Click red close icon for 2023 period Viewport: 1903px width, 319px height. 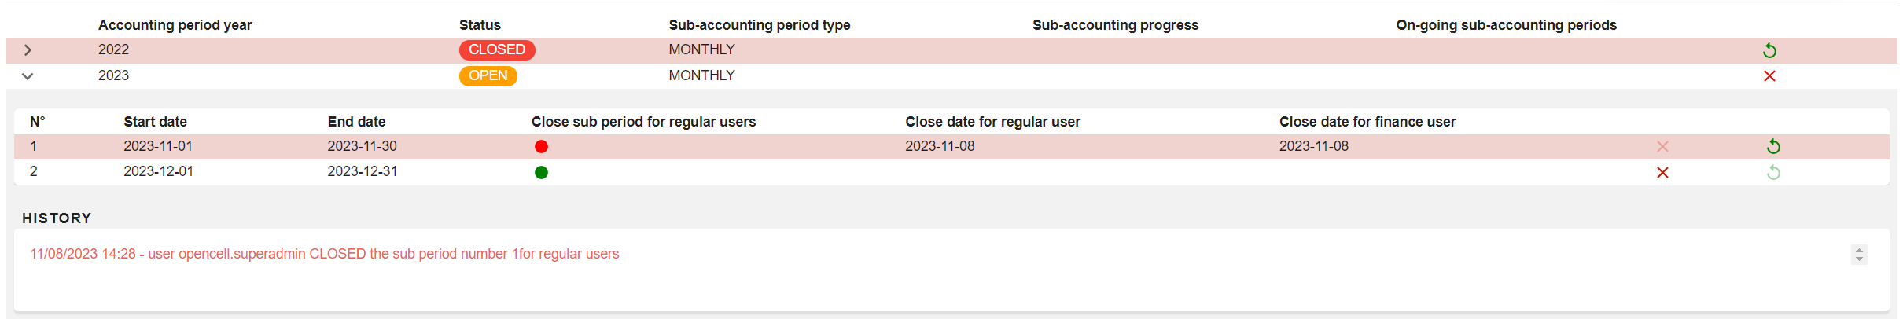click(1769, 76)
